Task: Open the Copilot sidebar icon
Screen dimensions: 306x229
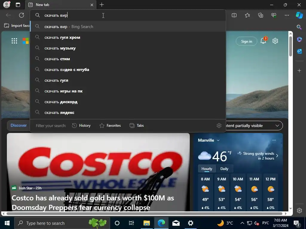Action: click(x=299, y=15)
